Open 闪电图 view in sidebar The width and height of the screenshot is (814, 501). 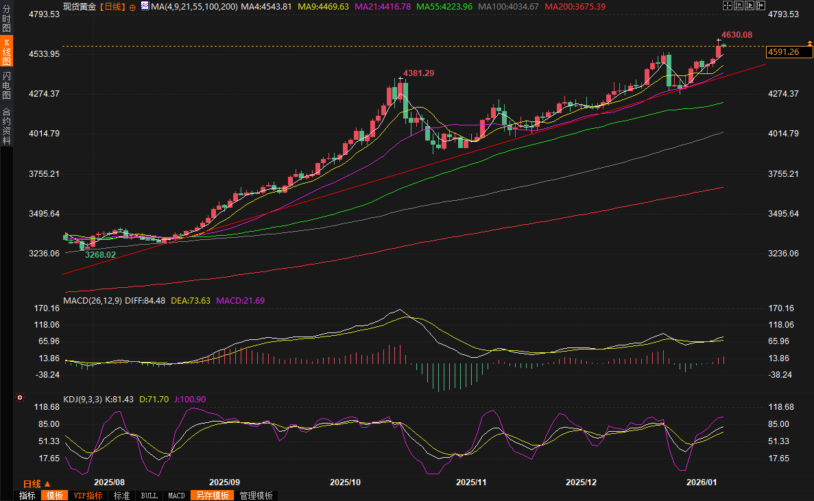coord(6,85)
